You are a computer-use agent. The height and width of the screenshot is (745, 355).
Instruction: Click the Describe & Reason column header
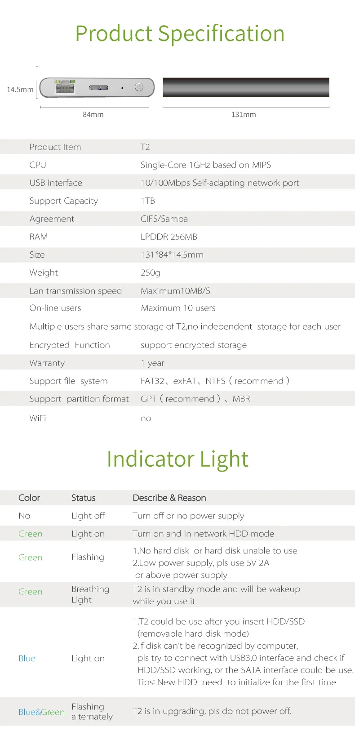[x=169, y=498]
